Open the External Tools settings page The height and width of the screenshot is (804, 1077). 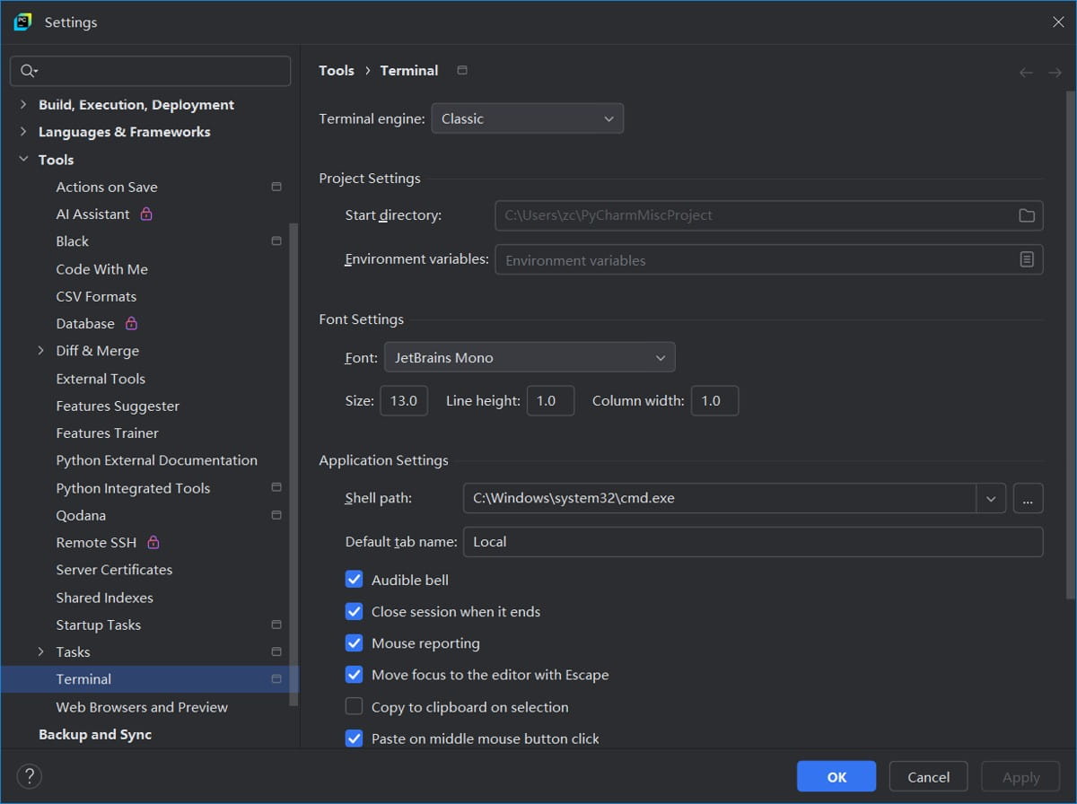click(101, 379)
